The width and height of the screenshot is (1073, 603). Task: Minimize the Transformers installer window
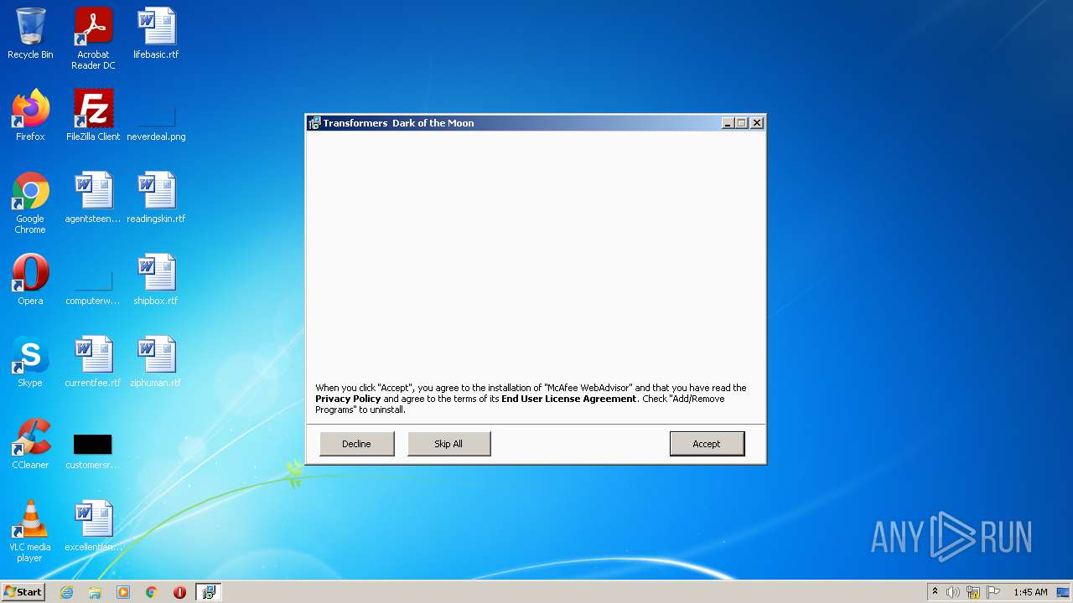[728, 123]
